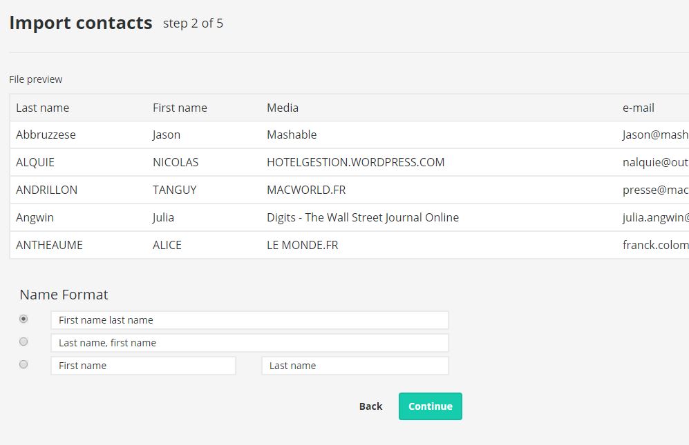Click the 'franck.colom' e-mail cell
This screenshot has height=445, width=689.
pos(655,246)
